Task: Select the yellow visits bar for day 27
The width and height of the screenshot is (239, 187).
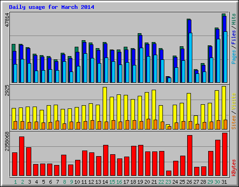Action: (x=196, y=122)
